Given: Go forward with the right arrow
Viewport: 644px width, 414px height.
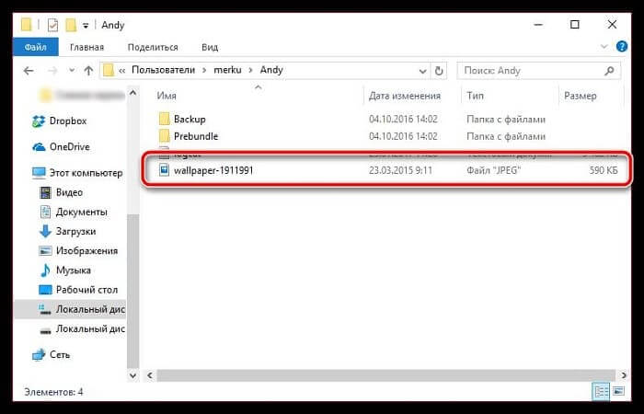Looking at the screenshot, I should click(x=52, y=71).
